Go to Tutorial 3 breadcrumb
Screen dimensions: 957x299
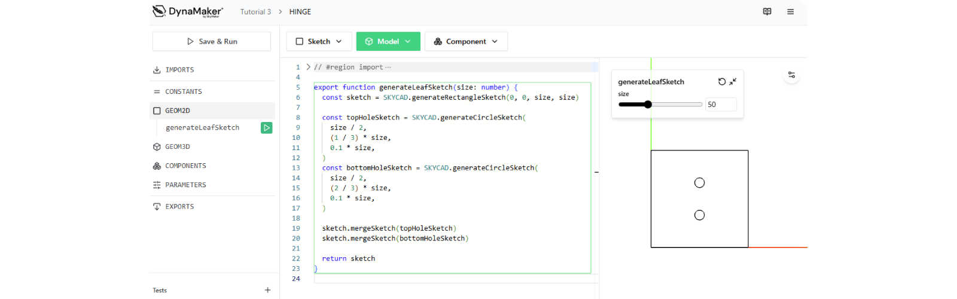255,12
